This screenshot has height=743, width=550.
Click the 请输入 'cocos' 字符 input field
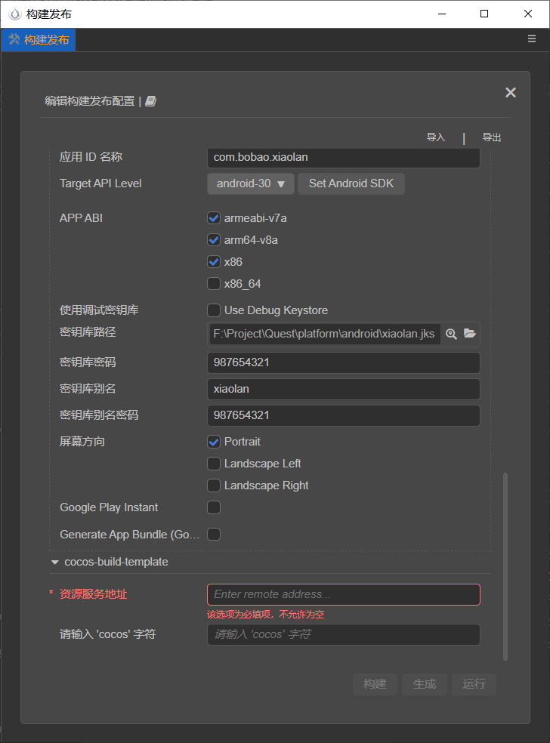click(344, 634)
